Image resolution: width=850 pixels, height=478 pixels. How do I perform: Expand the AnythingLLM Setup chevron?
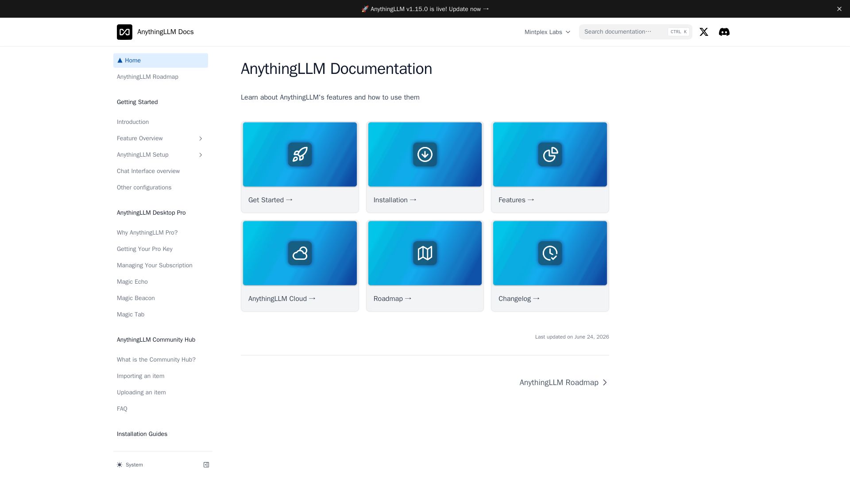(x=201, y=155)
